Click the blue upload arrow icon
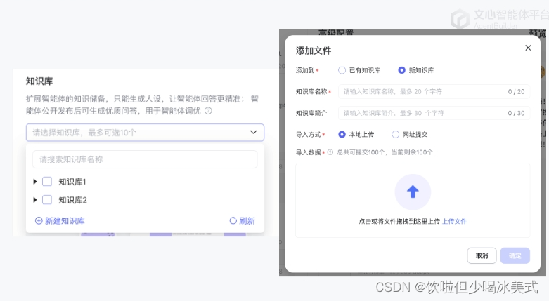 pyautogui.click(x=413, y=192)
